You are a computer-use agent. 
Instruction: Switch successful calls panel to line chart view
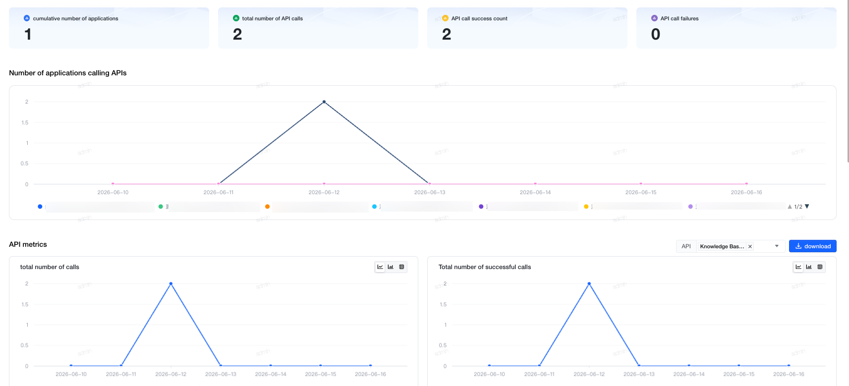click(798, 267)
